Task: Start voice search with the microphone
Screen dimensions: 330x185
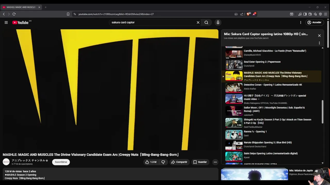Action: 218,22
